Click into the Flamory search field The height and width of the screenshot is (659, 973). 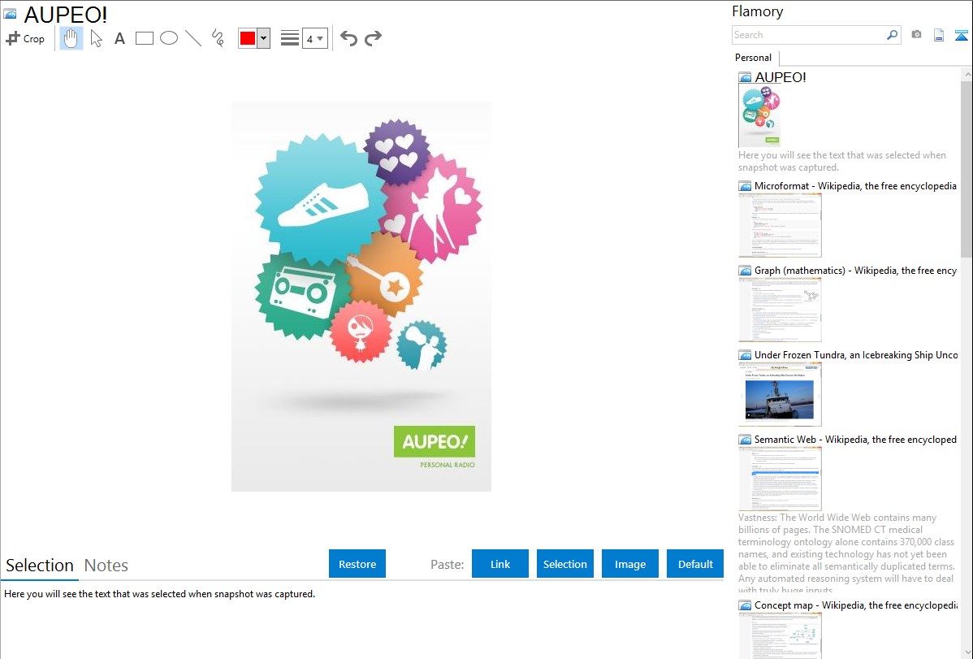click(809, 35)
